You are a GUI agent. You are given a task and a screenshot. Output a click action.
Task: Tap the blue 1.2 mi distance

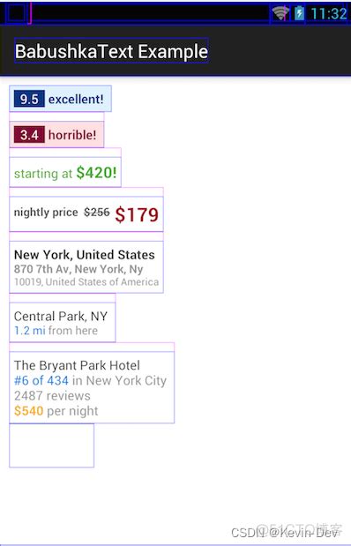click(x=30, y=331)
